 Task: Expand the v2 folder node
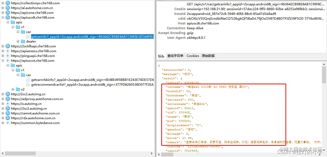pos(13,89)
